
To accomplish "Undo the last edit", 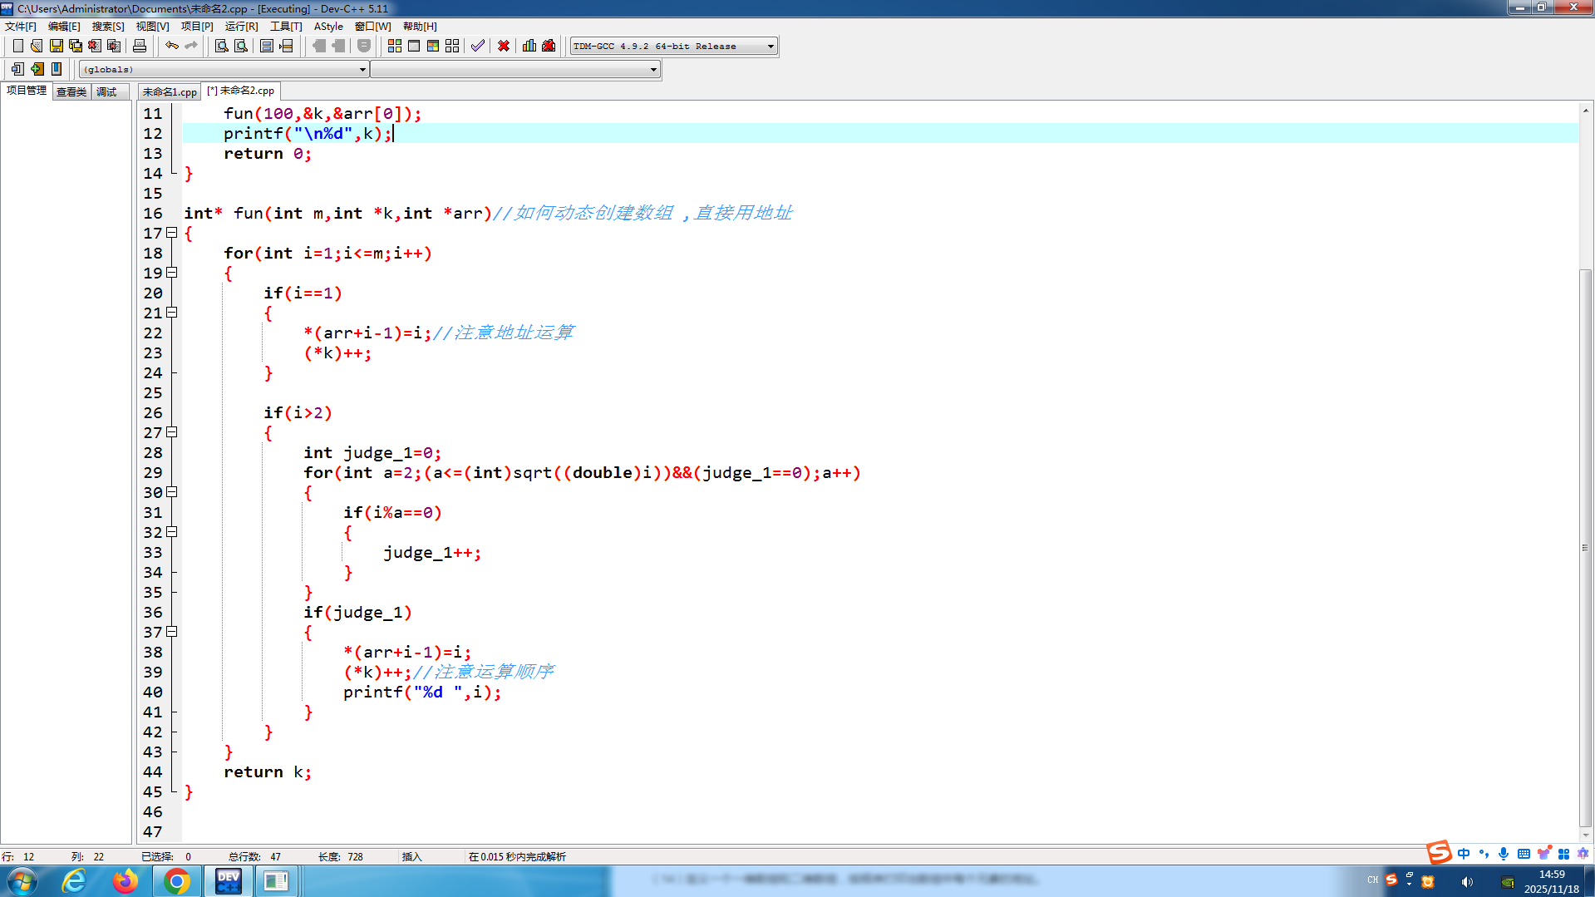I will click(x=171, y=46).
